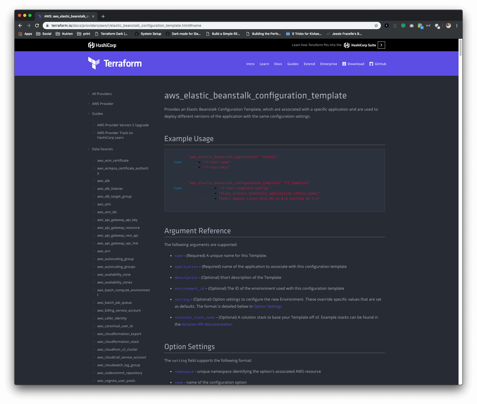Open the 1Password extension icon

387,26
